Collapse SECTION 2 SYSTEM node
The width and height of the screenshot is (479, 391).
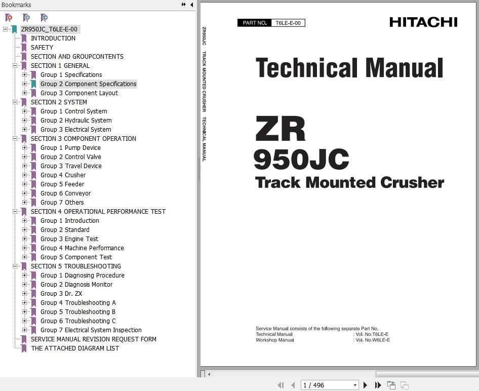coord(15,102)
